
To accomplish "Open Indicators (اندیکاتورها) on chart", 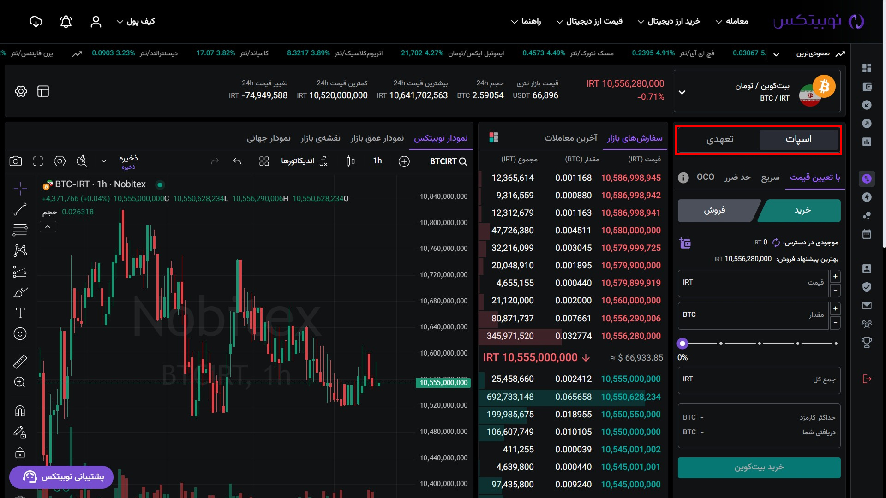I will 305,161.
